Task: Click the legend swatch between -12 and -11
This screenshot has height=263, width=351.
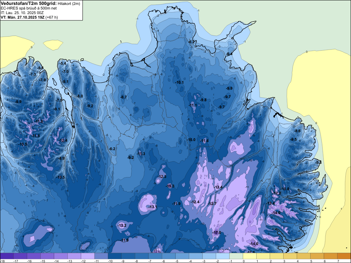Action: click(x=88, y=256)
